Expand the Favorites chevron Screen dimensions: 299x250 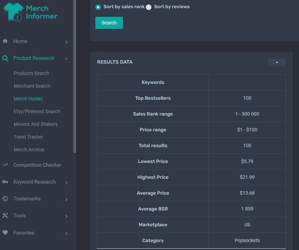pos(66,233)
